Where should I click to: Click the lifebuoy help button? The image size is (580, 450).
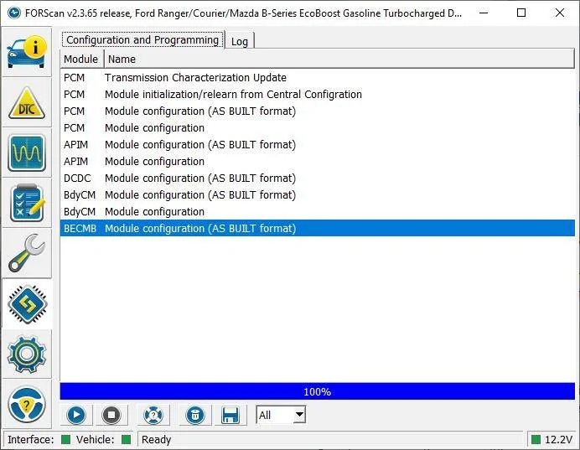click(153, 415)
